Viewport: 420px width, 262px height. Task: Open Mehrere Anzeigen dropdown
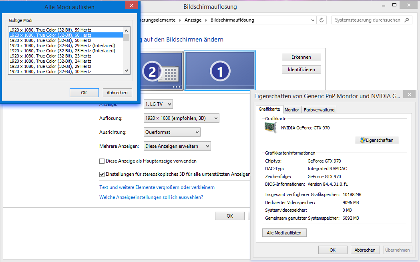177,146
